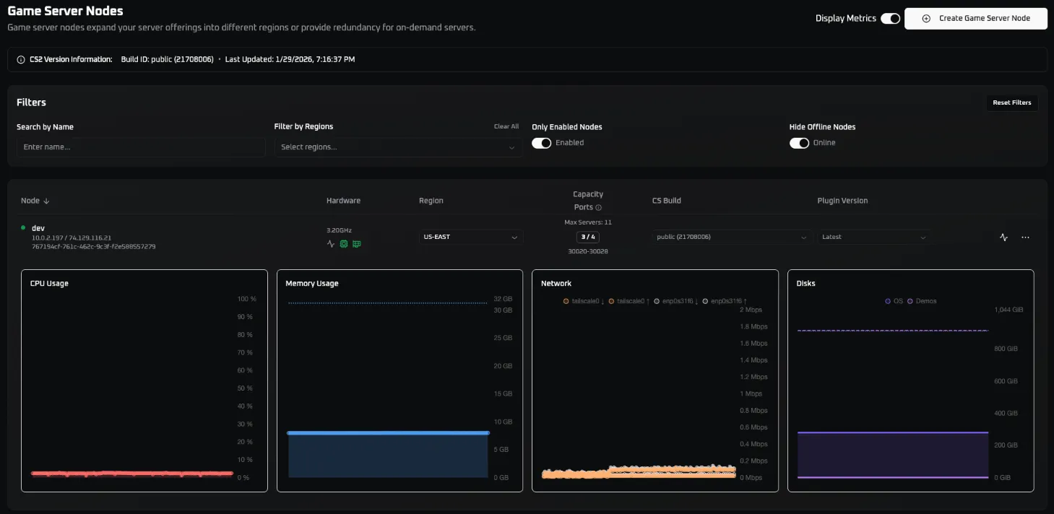Open the three-dot actions menu for the dev node
The width and height of the screenshot is (1054, 514).
point(1025,237)
